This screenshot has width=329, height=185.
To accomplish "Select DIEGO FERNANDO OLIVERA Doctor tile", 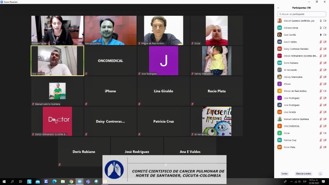I will (x=57, y=121).
